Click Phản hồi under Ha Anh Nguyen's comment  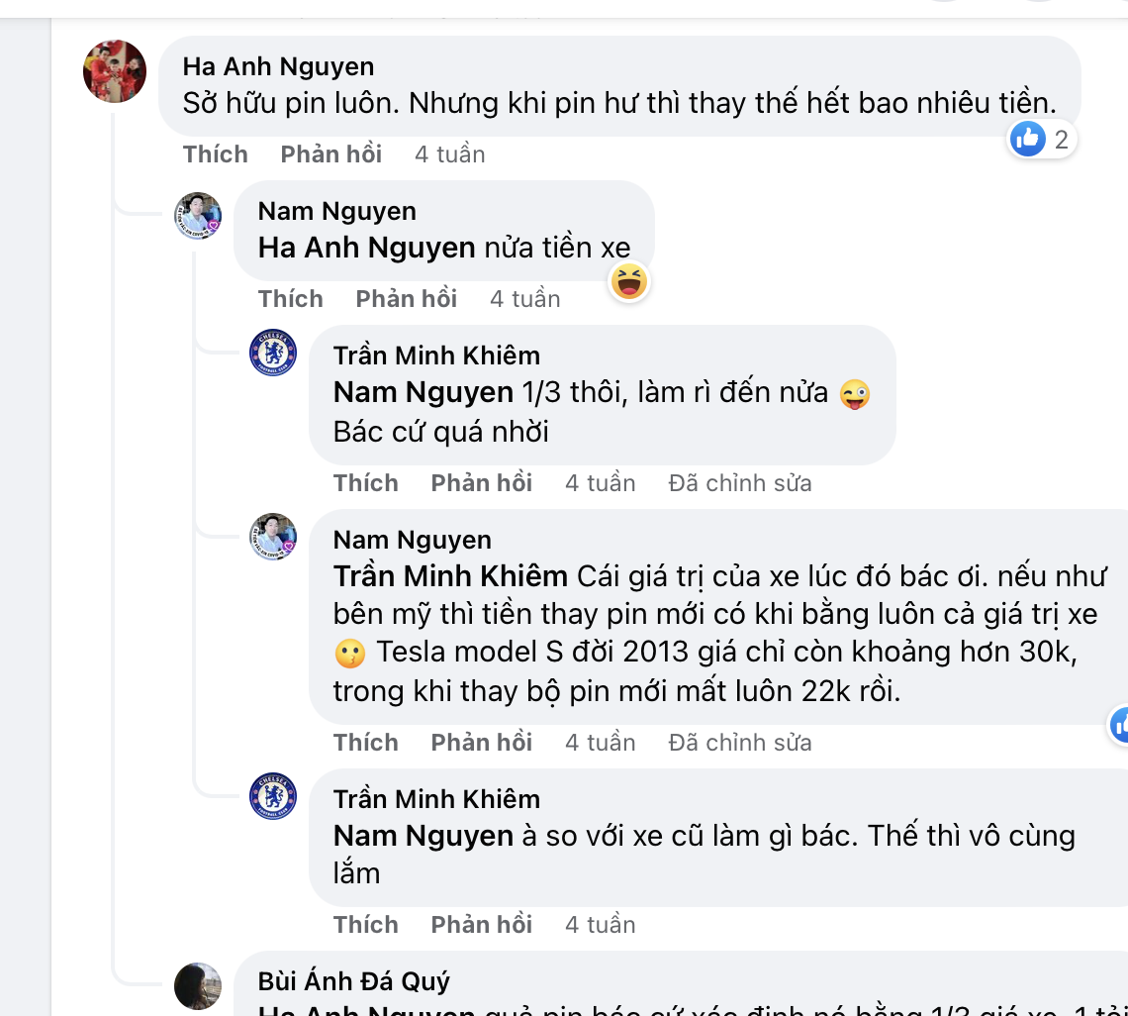coord(330,153)
